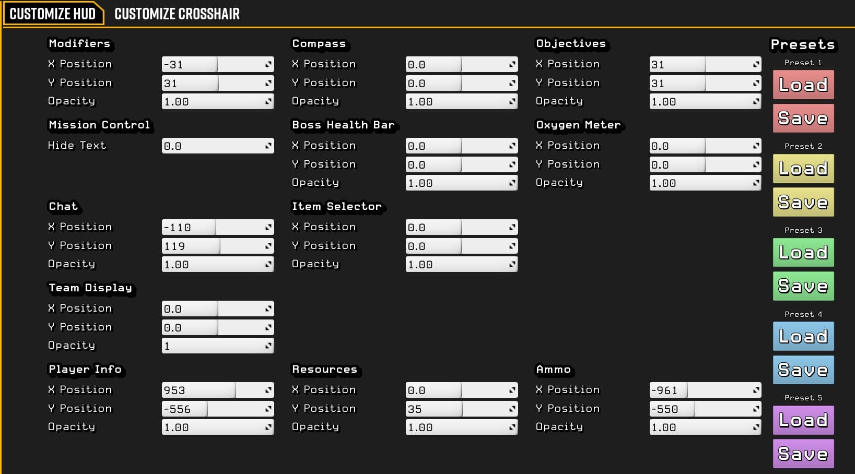The height and width of the screenshot is (474, 855).
Task: Click the Objectives Y Position arrow icon
Action: point(756,83)
